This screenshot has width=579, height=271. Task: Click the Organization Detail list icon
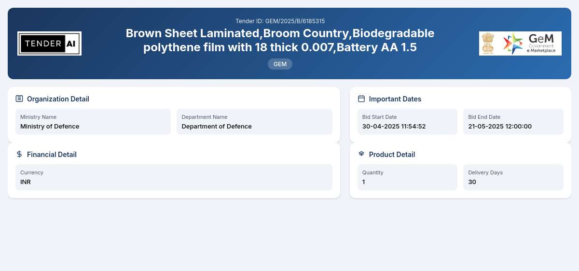pyautogui.click(x=19, y=99)
